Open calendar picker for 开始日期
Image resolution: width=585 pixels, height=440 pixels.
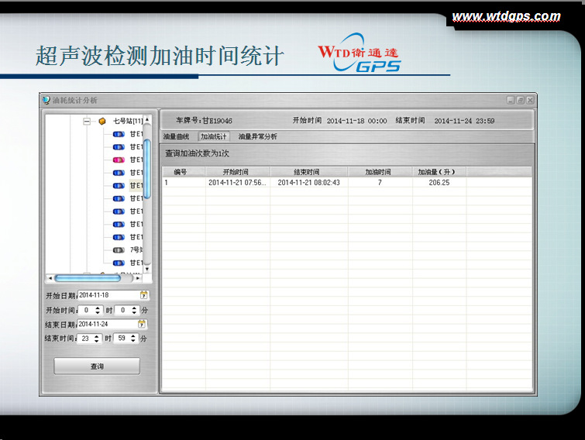point(143,295)
